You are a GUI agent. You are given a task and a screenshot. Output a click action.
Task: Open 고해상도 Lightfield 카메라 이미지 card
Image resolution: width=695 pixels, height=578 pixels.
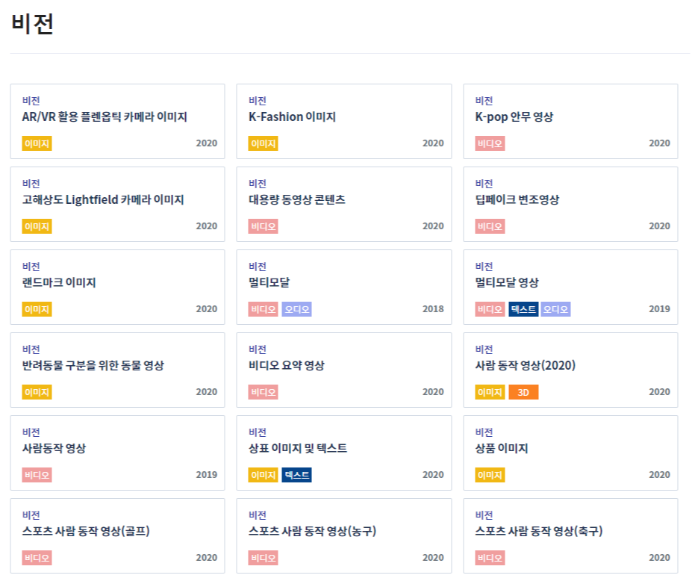click(x=117, y=205)
